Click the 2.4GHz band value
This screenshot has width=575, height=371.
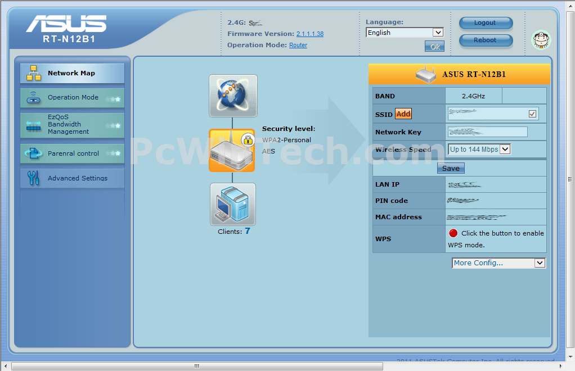point(473,96)
